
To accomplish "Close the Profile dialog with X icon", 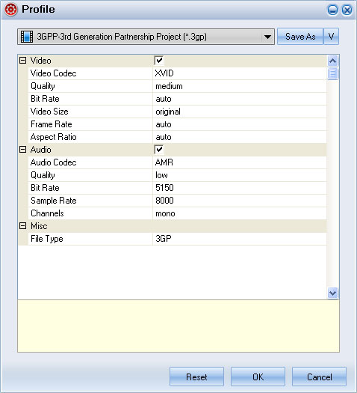I will pos(347,10).
